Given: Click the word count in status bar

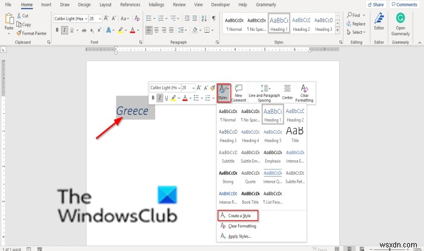Looking at the screenshot, I should (x=12, y=249).
